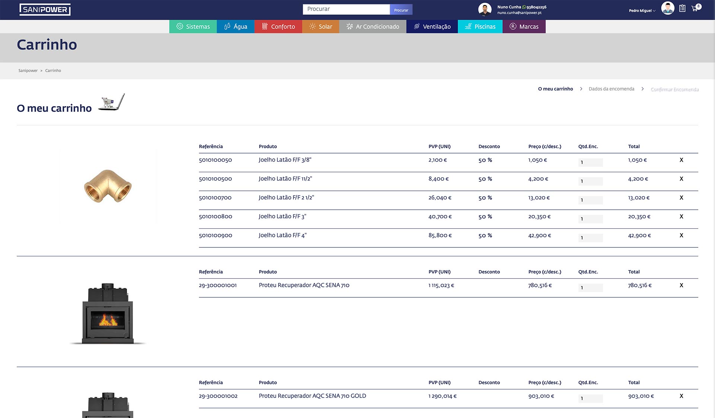The width and height of the screenshot is (715, 418).
Task: Edit quantity for reference 5010100800
Action: click(x=591, y=219)
